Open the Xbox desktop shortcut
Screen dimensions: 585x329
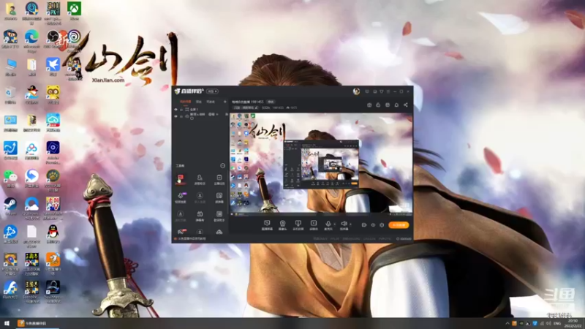pos(75,10)
